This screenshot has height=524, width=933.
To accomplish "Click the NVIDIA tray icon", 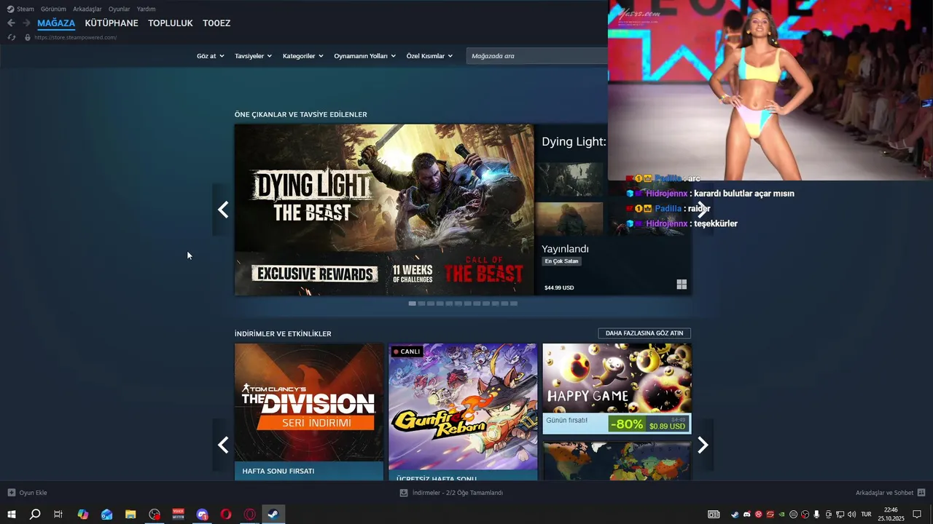I will point(781,515).
